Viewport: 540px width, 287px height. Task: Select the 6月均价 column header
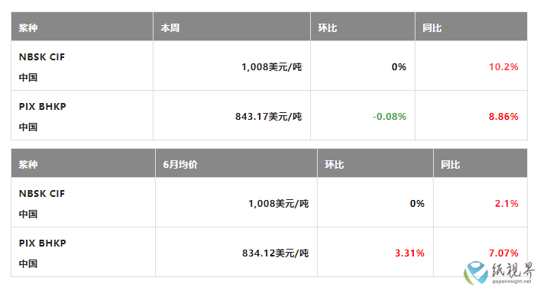(x=180, y=164)
